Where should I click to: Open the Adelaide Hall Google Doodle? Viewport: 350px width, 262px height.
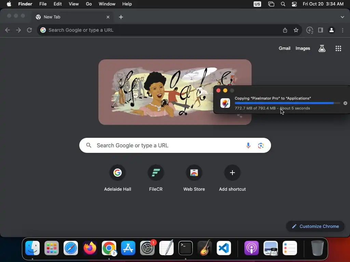pyautogui.click(x=175, y=92)
